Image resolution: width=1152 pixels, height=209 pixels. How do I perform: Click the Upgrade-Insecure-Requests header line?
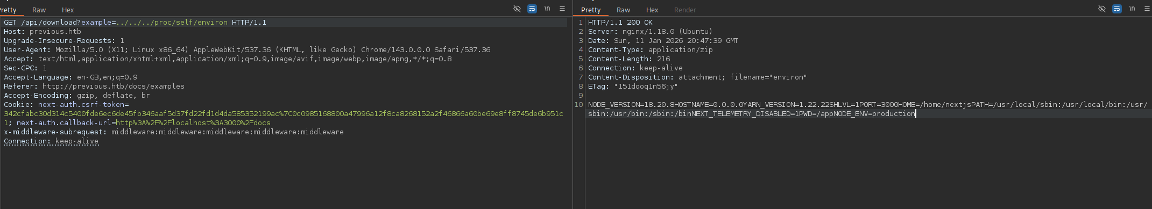64,41
